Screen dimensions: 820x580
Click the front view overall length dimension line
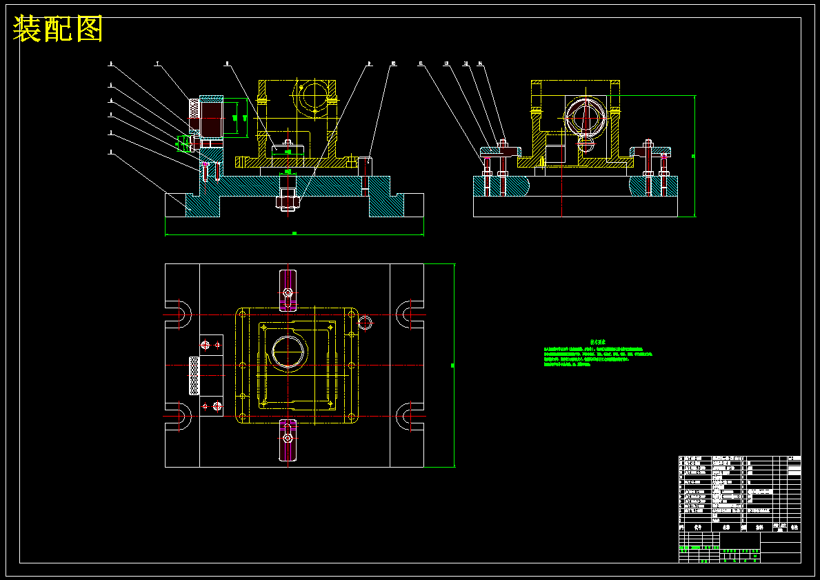click(294, 234)
